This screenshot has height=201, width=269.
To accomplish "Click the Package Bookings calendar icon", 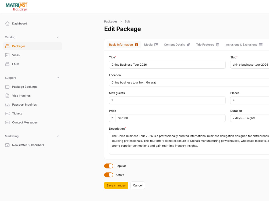I will point(7,87).
